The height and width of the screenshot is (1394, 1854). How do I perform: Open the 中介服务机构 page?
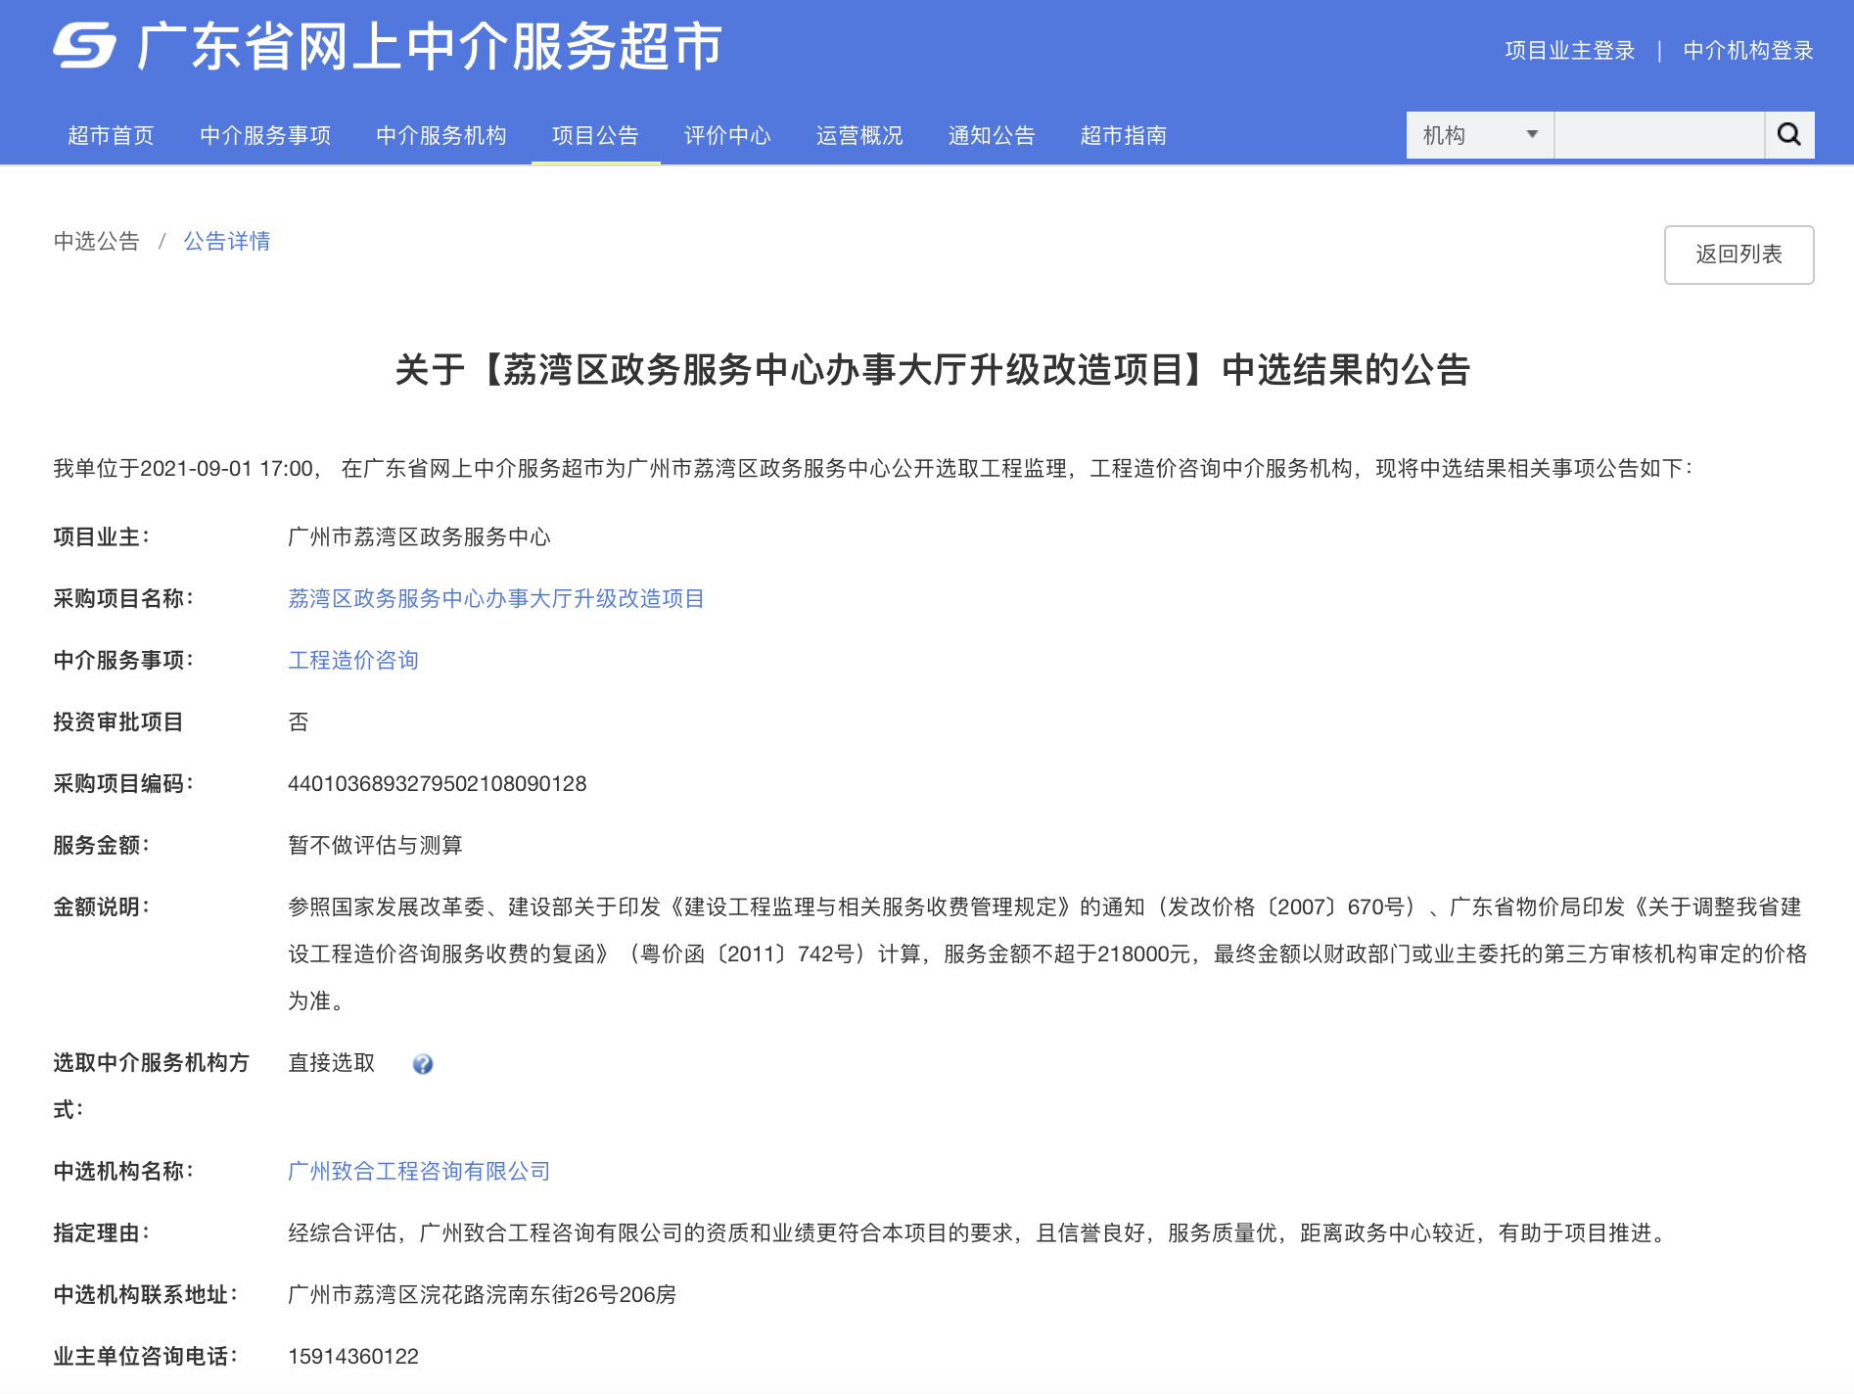(440, 135)
